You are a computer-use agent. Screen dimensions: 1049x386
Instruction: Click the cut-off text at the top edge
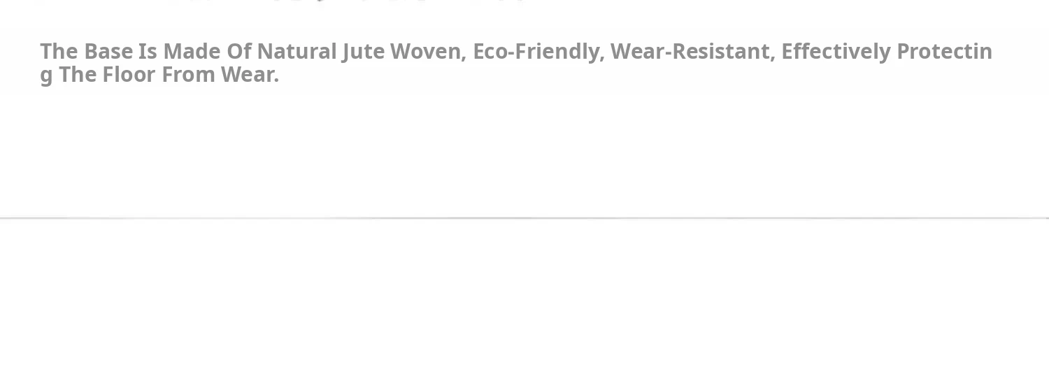point(350,2)
